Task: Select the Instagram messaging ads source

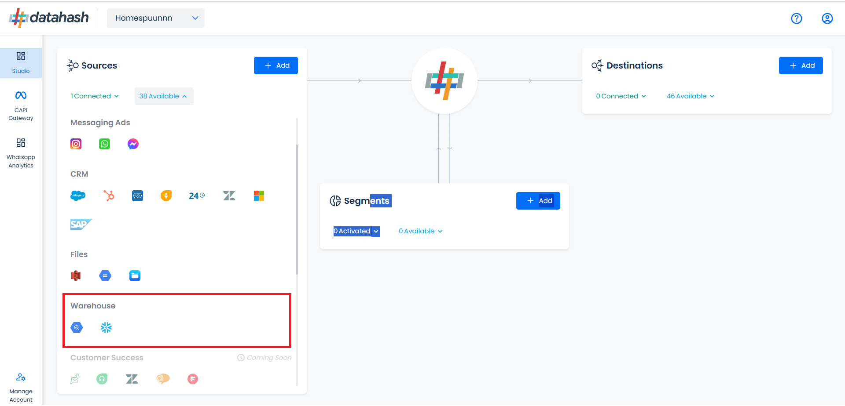Action: click(x=76, y=144)
